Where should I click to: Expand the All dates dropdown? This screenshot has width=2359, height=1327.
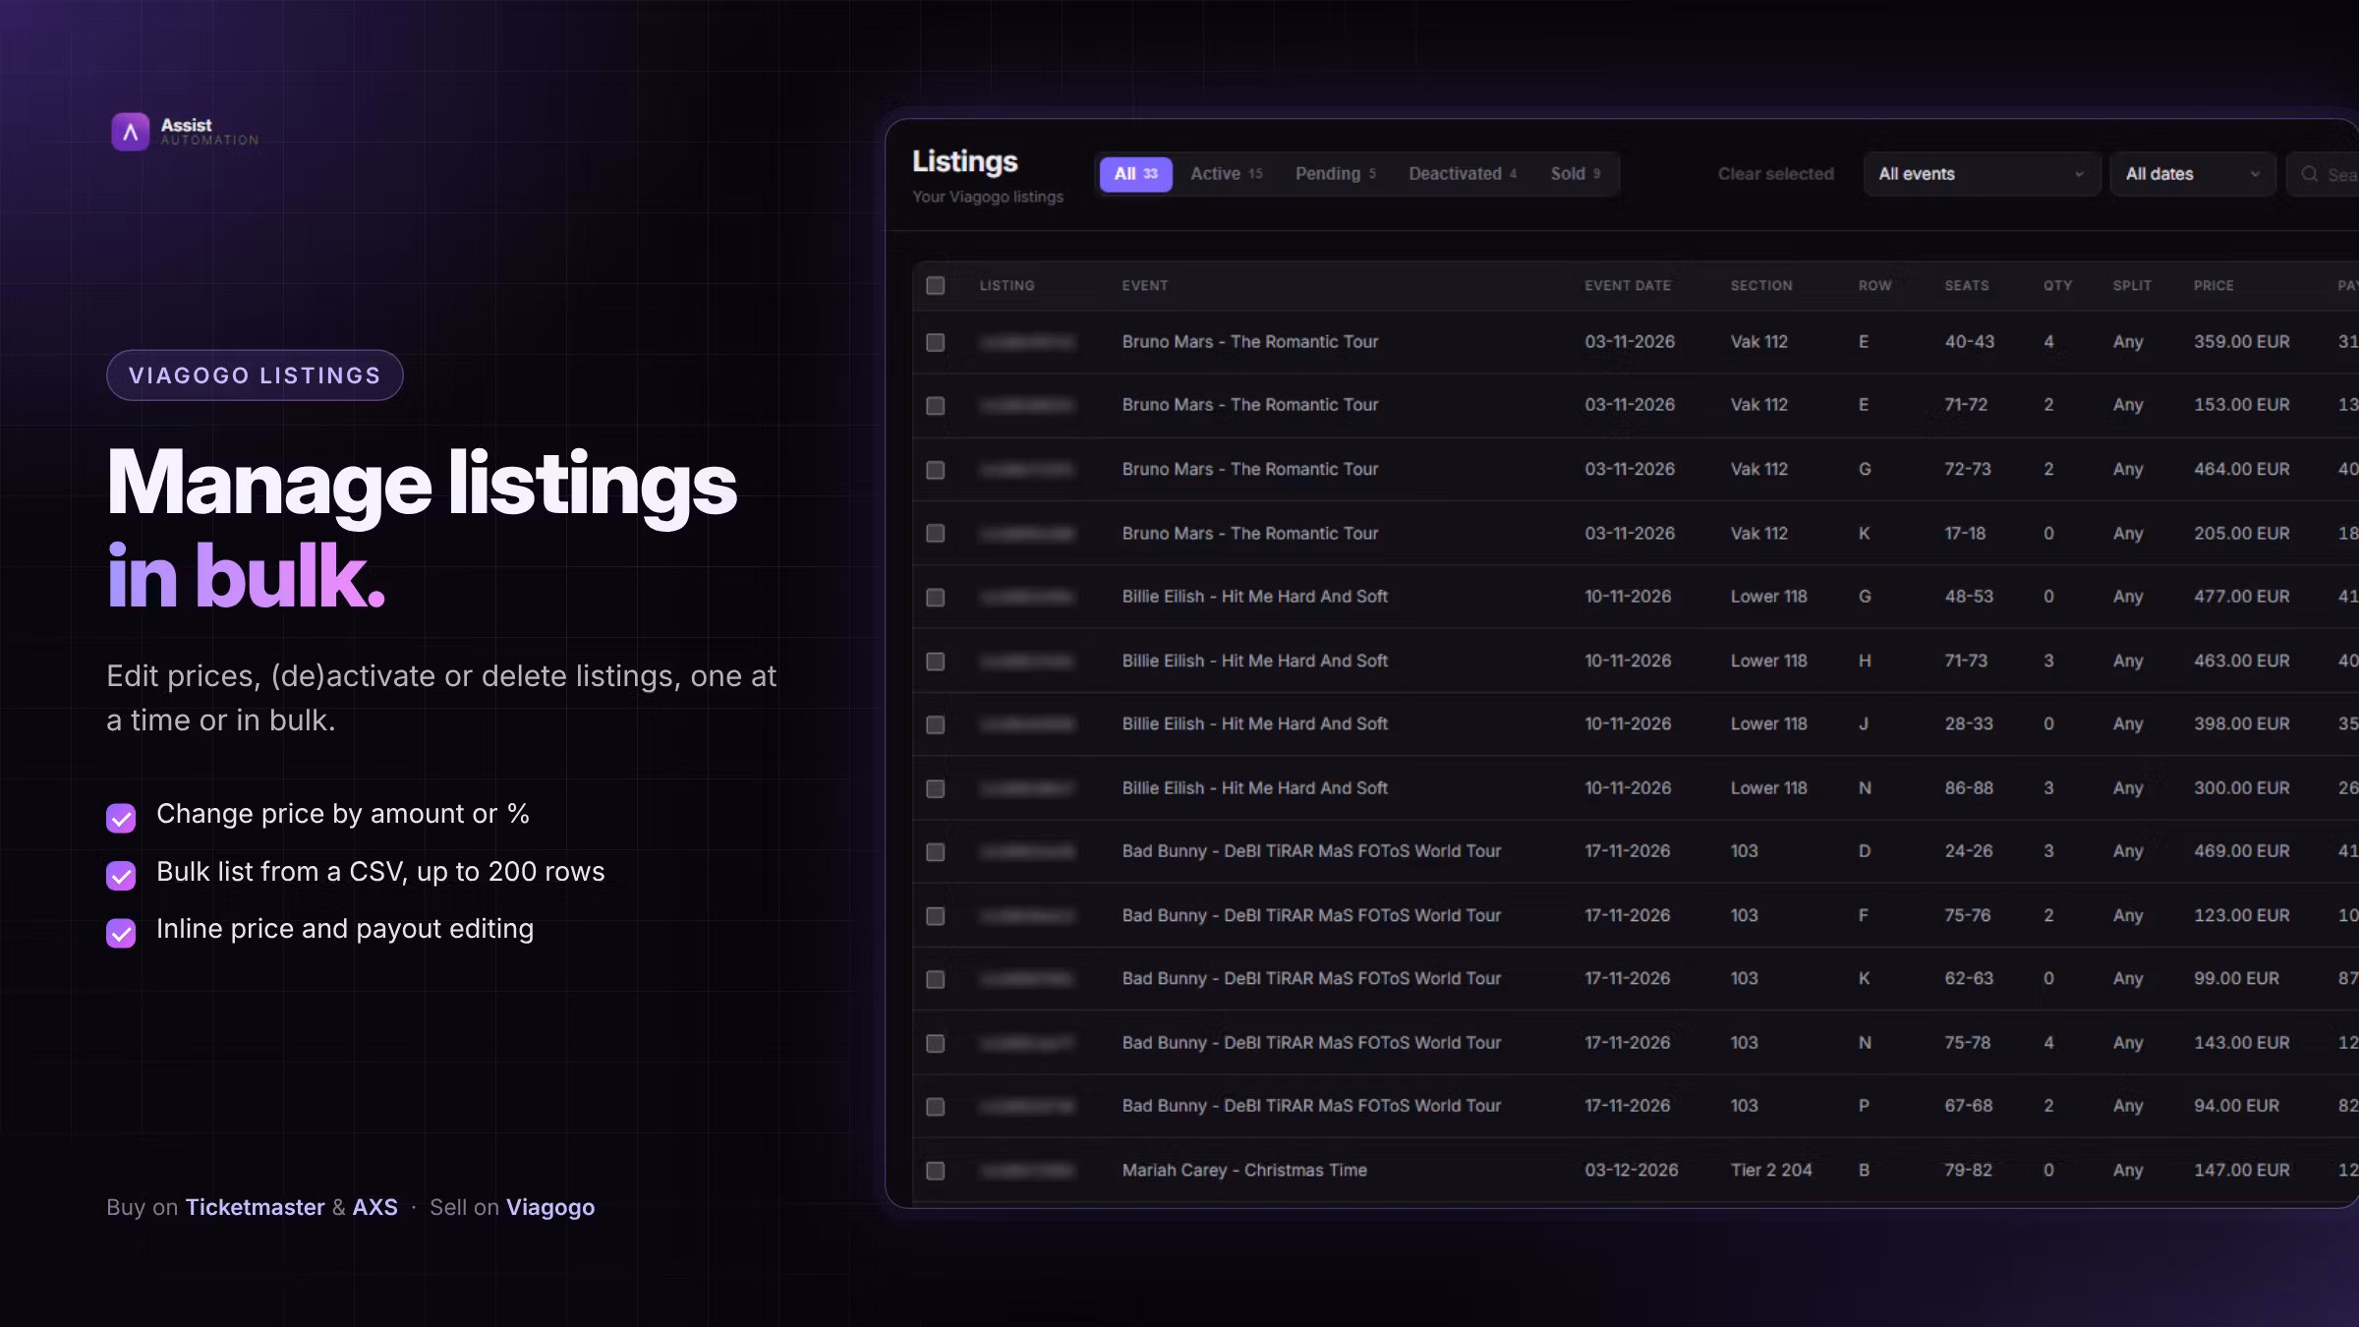pyautogui.click(x=2193, y=174)
